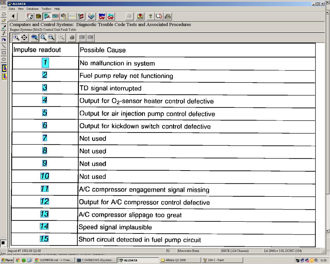The height and width of the screenshot is (264, 330).
Task: Click the fit-width magnifier icon
Action: (52, 38)
